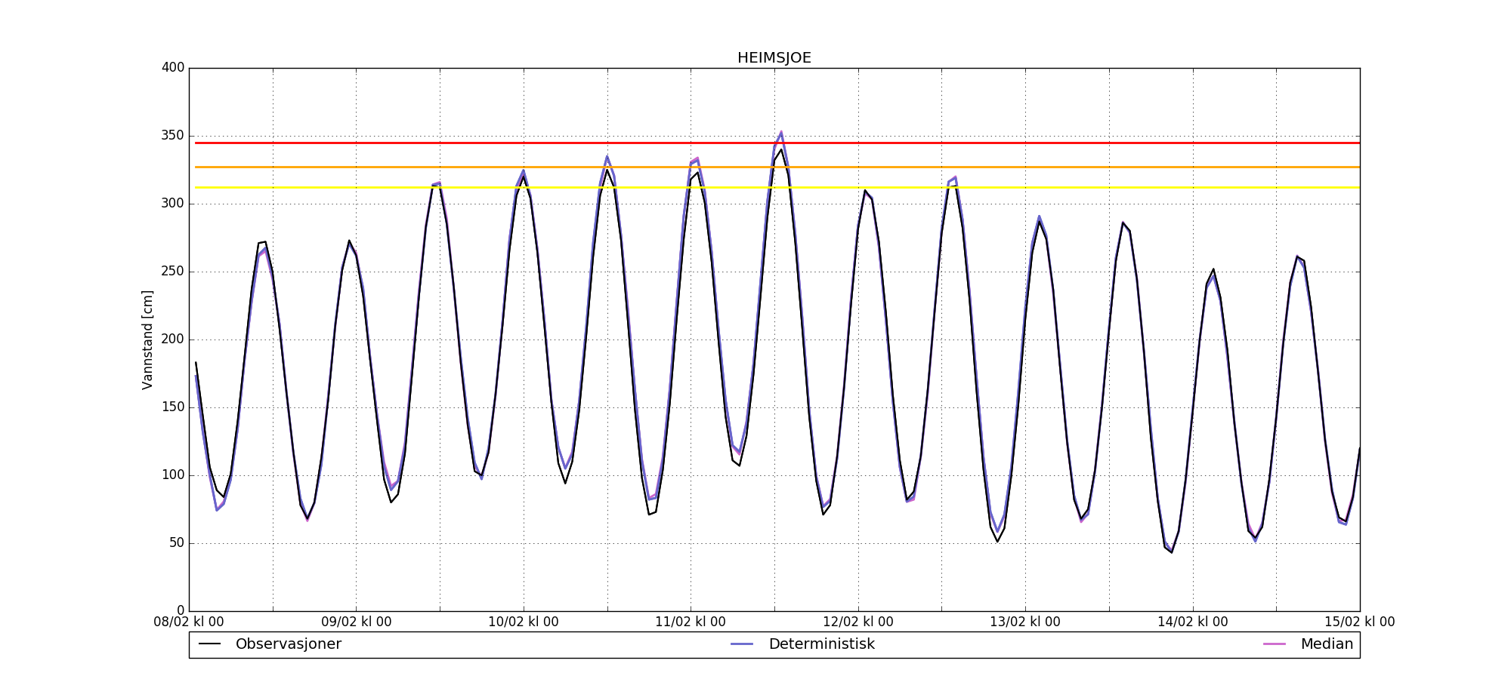Click the purple Median legend line

click(1275, 644)
